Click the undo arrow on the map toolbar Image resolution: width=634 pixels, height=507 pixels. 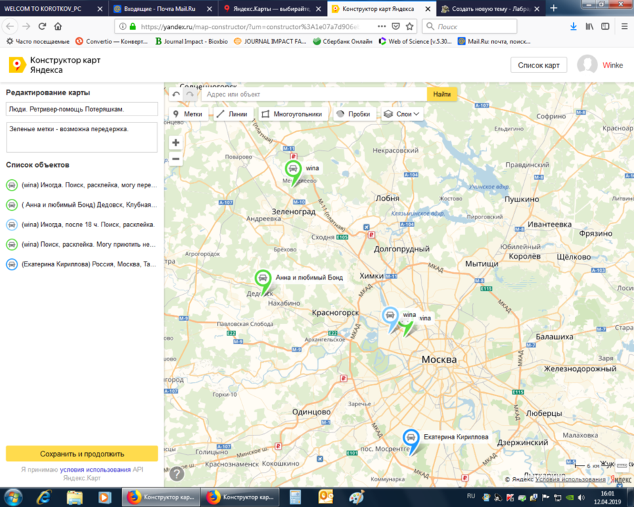[x=177, y=95]
